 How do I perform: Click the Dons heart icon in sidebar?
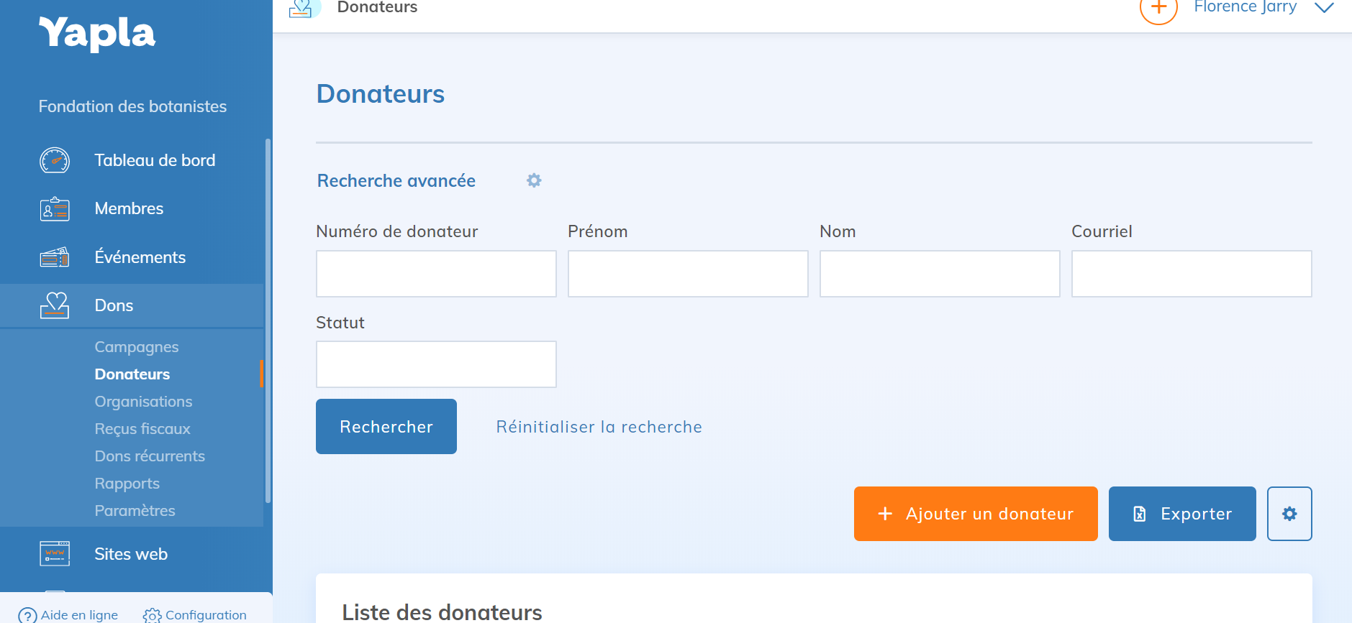coord(55,305)
